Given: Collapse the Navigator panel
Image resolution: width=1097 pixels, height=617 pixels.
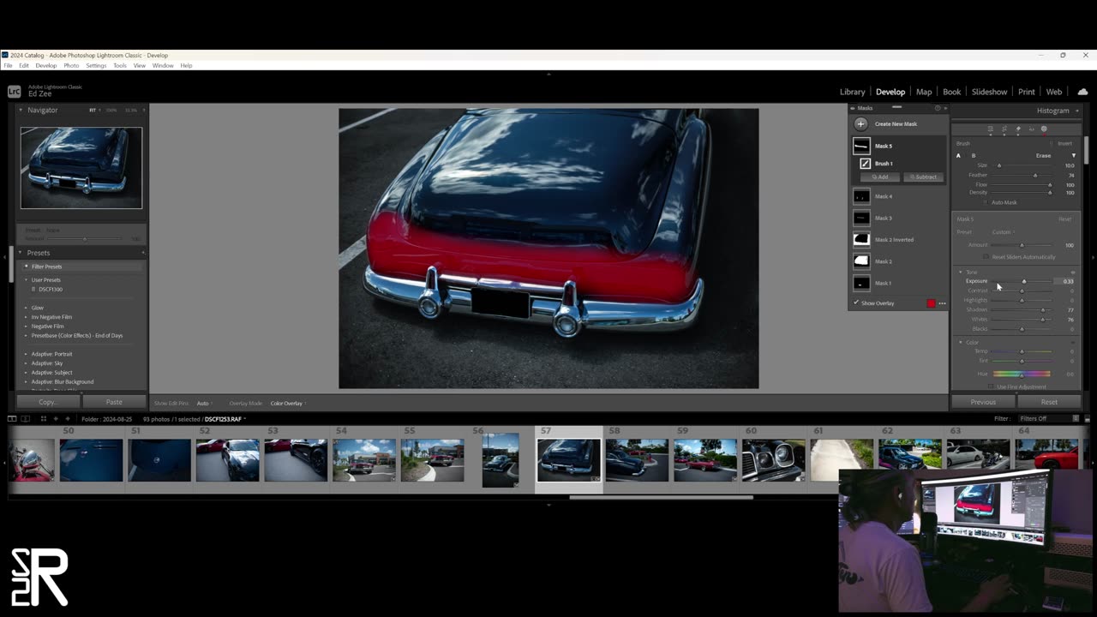Looking at the screenshot, I should click(21, 110).
